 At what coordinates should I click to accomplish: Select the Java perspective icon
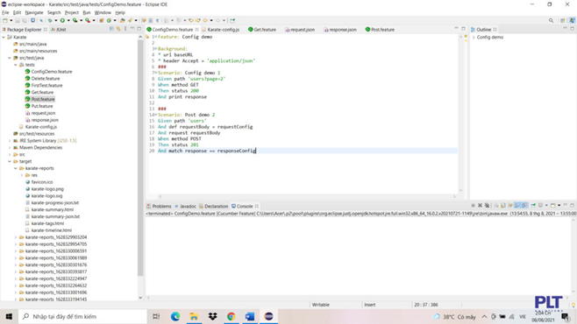(x=573, y=20)
